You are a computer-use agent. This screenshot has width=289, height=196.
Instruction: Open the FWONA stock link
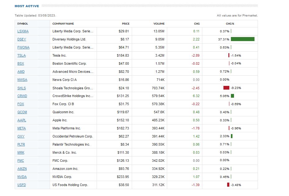[x=23, y=47]
